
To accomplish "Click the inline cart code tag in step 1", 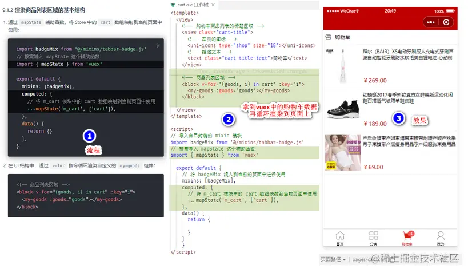I will coord(105,22).
